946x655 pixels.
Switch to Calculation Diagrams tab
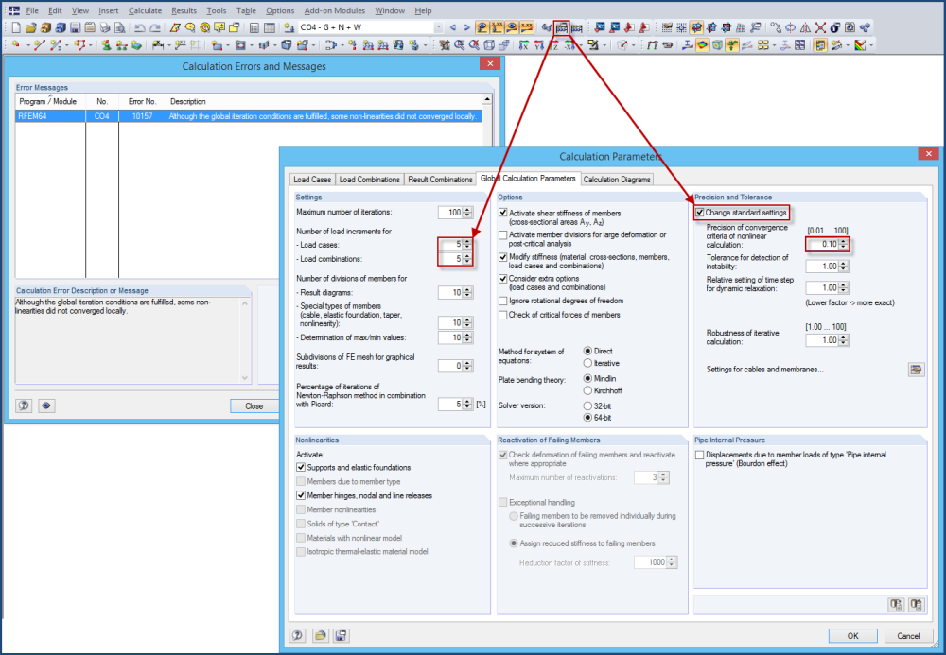(x=617, y=180)
